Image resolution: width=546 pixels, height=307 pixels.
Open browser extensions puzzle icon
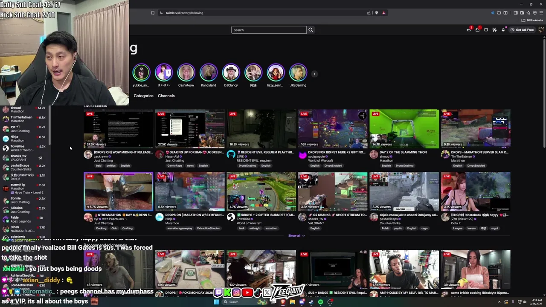[x=499, y=13]
